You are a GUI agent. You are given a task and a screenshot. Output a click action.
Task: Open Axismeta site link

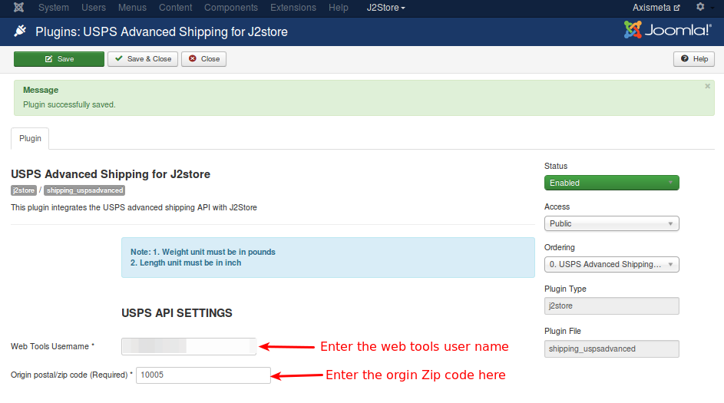click(x=656, y=8)
